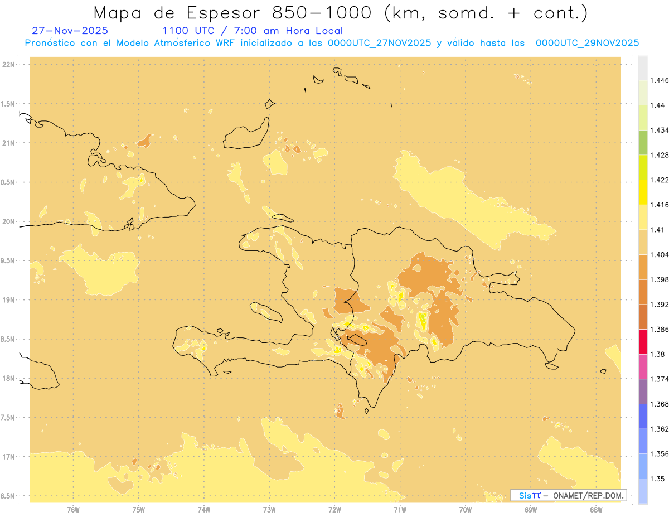This screenshot has height=517, width=669.
Task: Click the colorbar value 1.35
Action: coord(658,479)
